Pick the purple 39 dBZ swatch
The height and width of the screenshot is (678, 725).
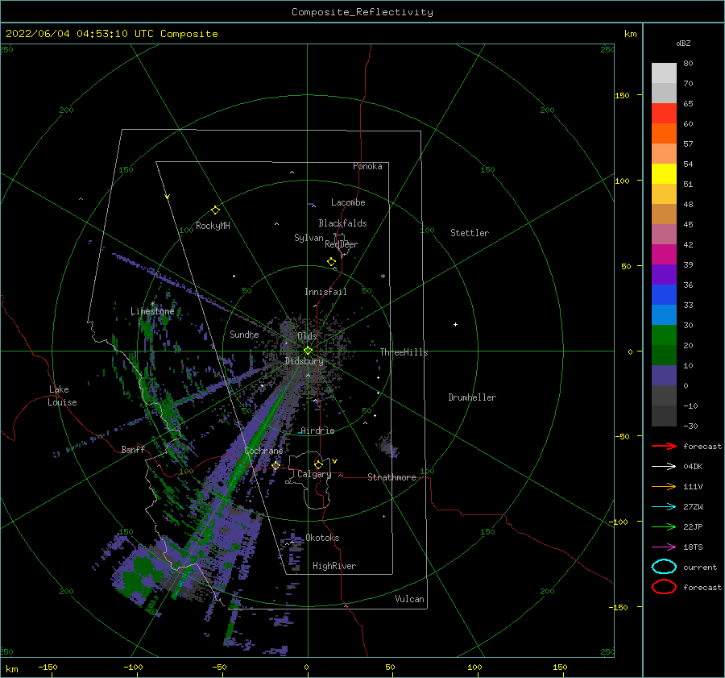click(664, 274)
